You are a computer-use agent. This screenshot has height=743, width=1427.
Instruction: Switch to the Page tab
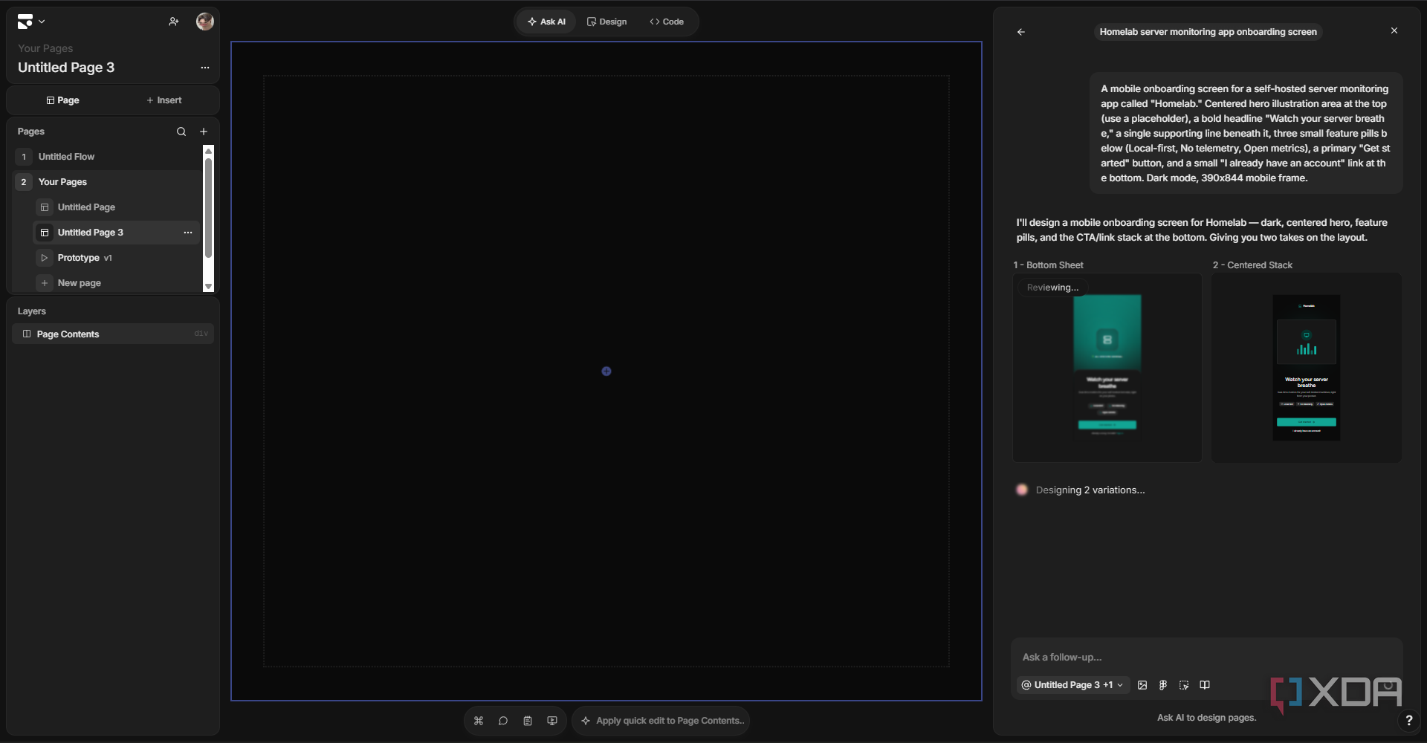pos(62,100)
